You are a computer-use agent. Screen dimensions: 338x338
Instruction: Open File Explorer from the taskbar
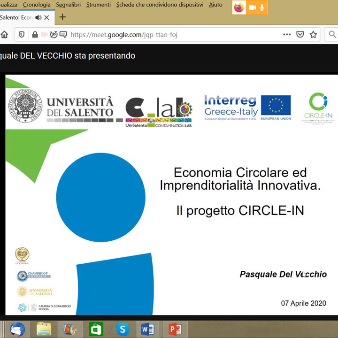point(44,329)
